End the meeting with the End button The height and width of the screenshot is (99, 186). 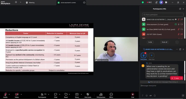133,95
